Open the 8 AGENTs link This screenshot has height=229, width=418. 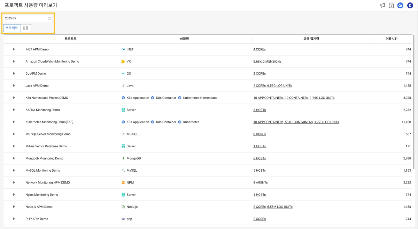pos(261,182)
